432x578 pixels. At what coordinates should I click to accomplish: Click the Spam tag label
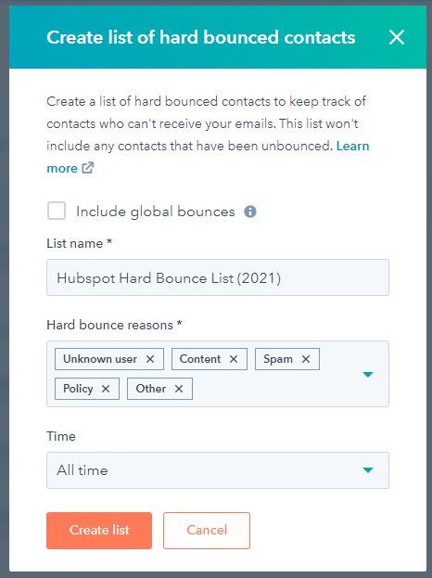coord(278,359)
